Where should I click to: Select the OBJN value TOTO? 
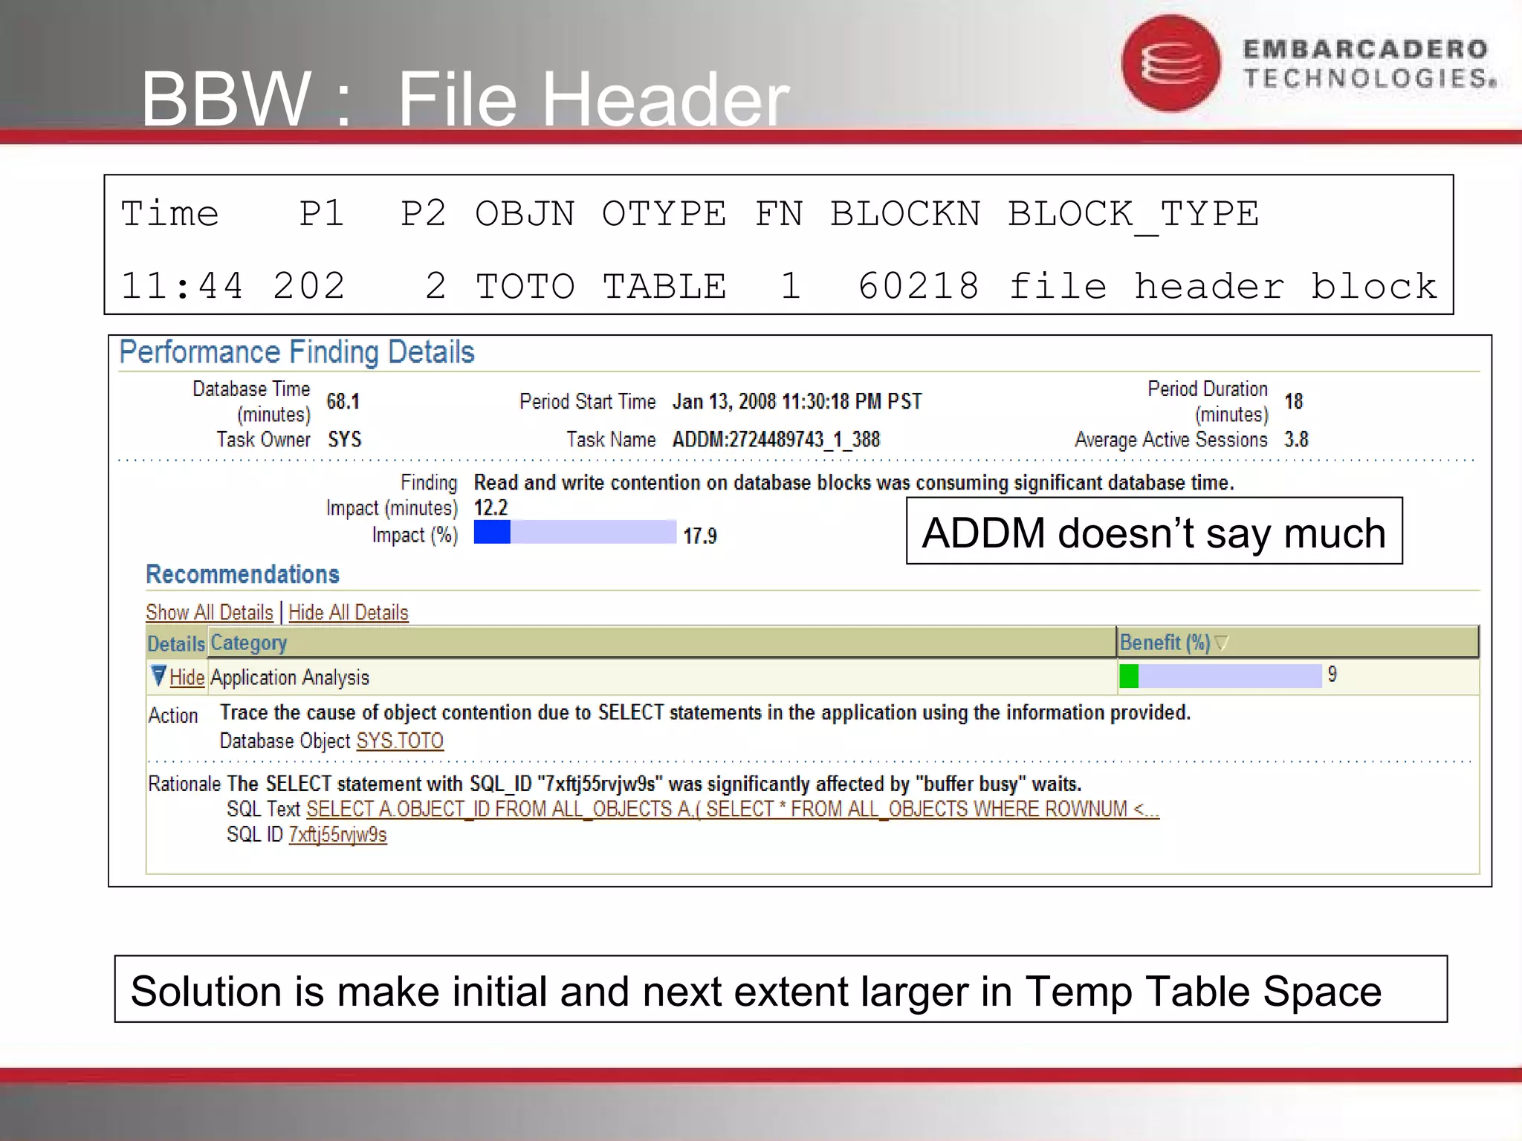tap(525, 287)
